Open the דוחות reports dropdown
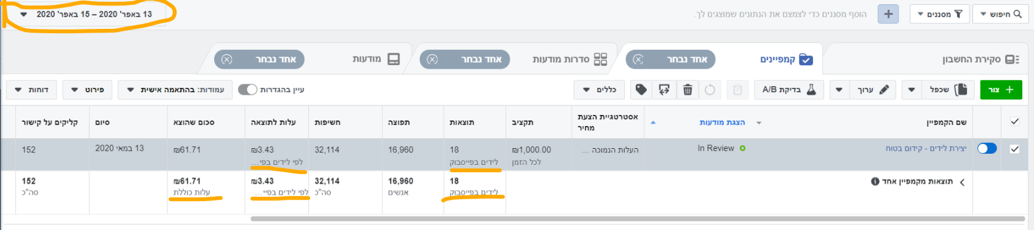1034x230 pixels. (x=32, y=90)
